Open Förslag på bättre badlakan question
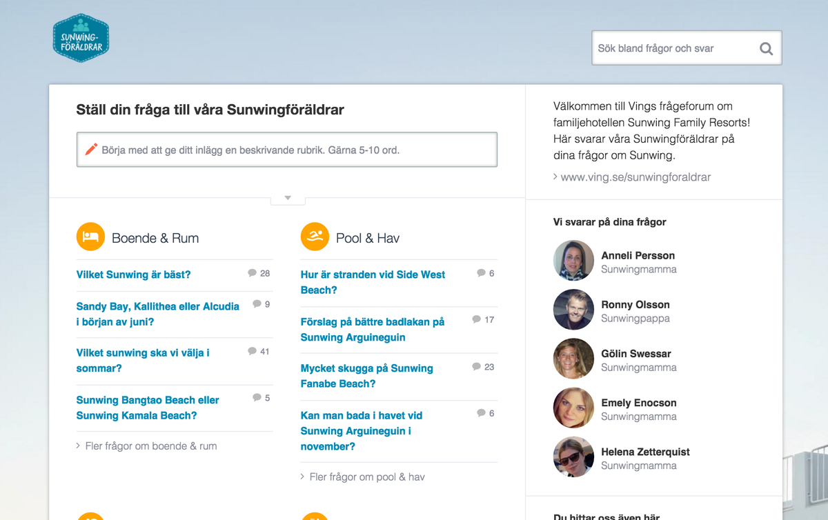 click(x=373, y=330)
